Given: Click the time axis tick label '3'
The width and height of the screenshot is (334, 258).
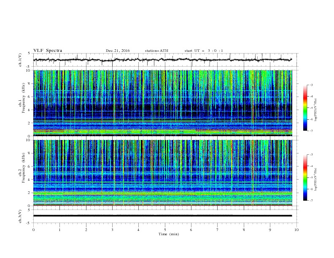Looking at the screenshot, I should (112, 230).
